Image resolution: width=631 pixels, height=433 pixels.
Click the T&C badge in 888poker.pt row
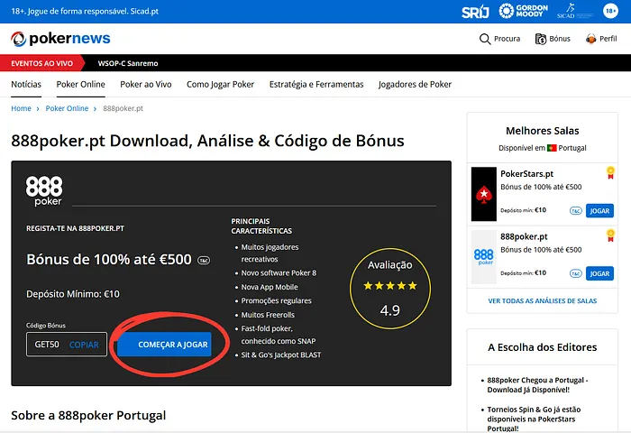[x=576, y=273]
